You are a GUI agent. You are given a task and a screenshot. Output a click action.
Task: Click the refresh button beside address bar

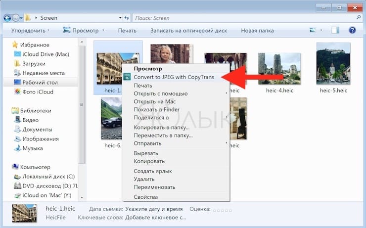click(x=127, y=18)
